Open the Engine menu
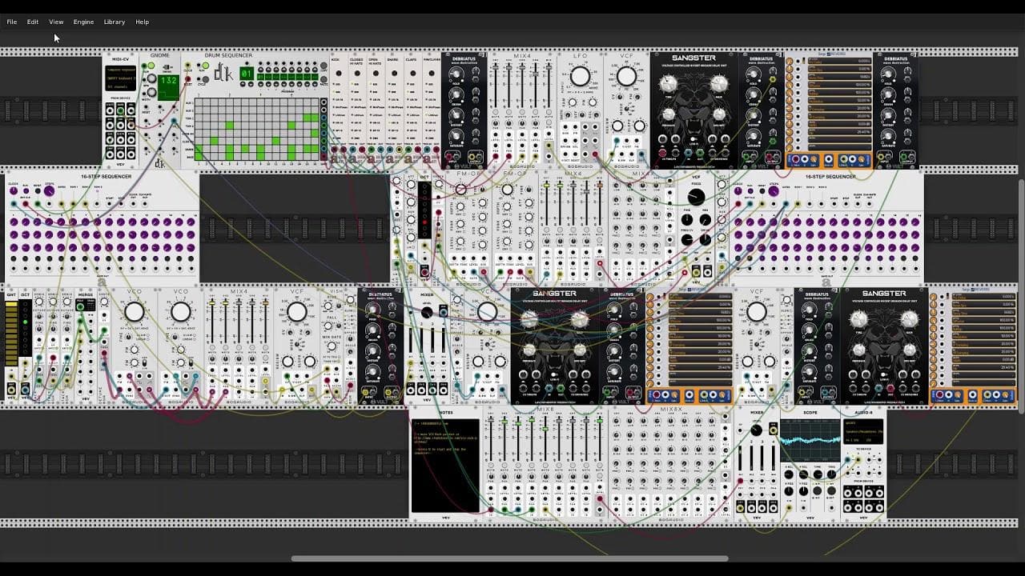The width and height of the screenshot is (1025, 576). 83,22
